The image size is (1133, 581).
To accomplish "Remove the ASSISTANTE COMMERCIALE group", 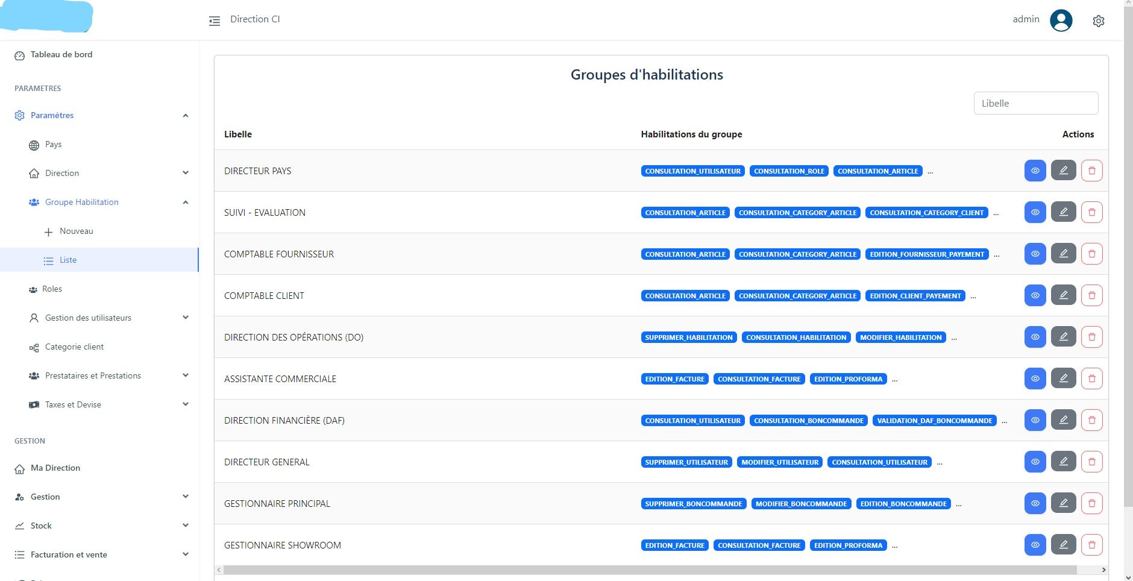I will 1091,378.
